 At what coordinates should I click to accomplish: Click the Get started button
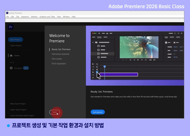tap(98, 112)
